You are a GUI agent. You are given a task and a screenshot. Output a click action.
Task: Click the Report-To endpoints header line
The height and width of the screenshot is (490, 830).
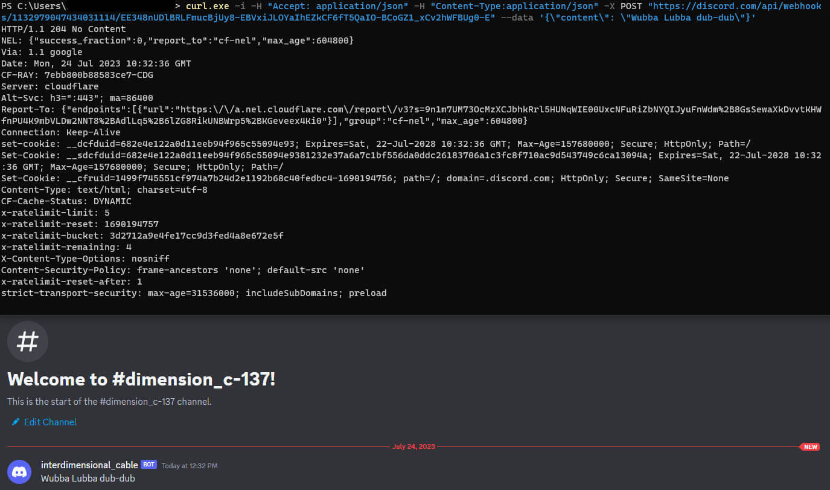(x=412, y=115)
